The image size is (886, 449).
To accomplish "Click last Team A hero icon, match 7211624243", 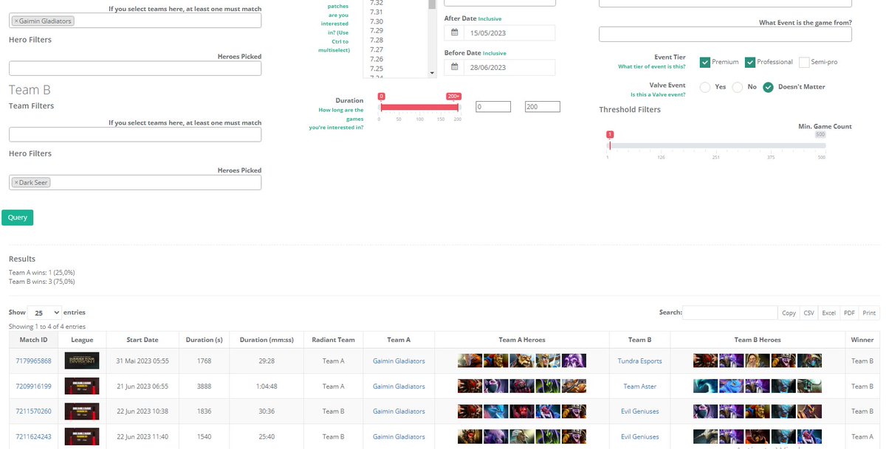I will pos(574,436).
